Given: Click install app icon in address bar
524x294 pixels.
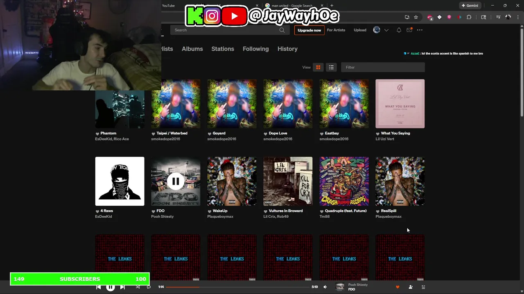Looking at the screenshot, I should [407, 17].
